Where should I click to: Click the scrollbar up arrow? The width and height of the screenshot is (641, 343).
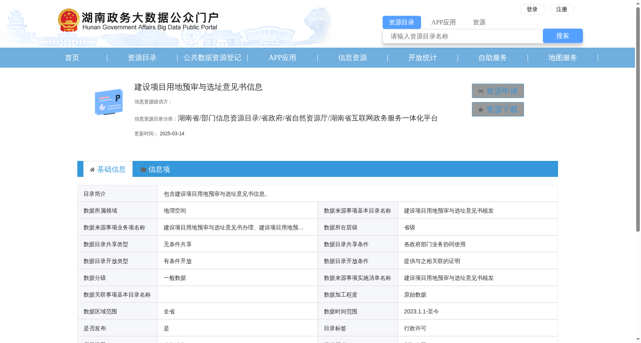click(x=638, y=3)
